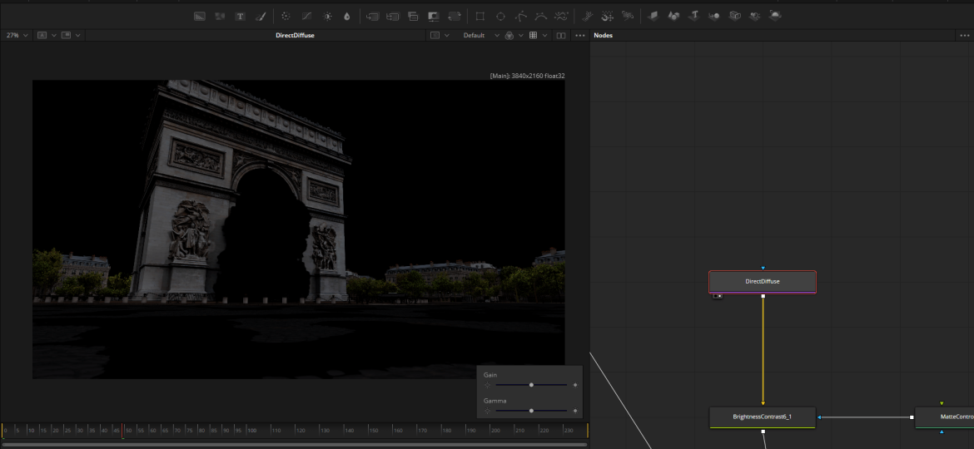
Task: Add a Text 3D node
Action: [693, 16]
